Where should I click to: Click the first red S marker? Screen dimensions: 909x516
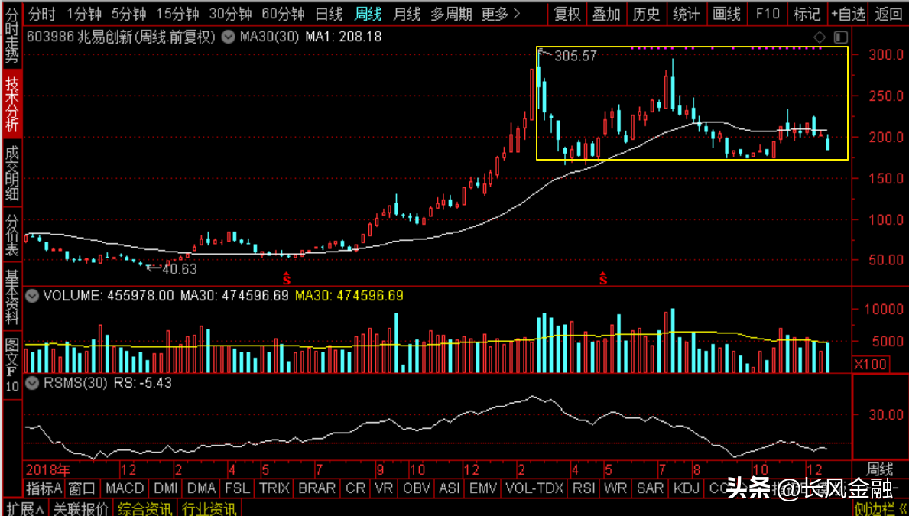pyautogui.click(x=286, y=277)
